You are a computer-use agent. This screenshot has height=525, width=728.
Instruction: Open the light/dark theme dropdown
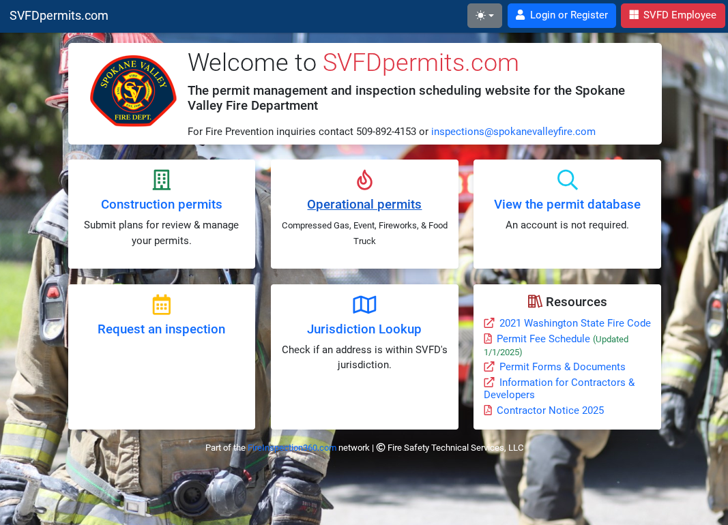[x=484, y=15]
